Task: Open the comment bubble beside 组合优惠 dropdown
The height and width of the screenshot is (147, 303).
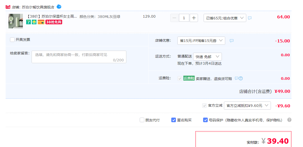Action: coord(250,18)
